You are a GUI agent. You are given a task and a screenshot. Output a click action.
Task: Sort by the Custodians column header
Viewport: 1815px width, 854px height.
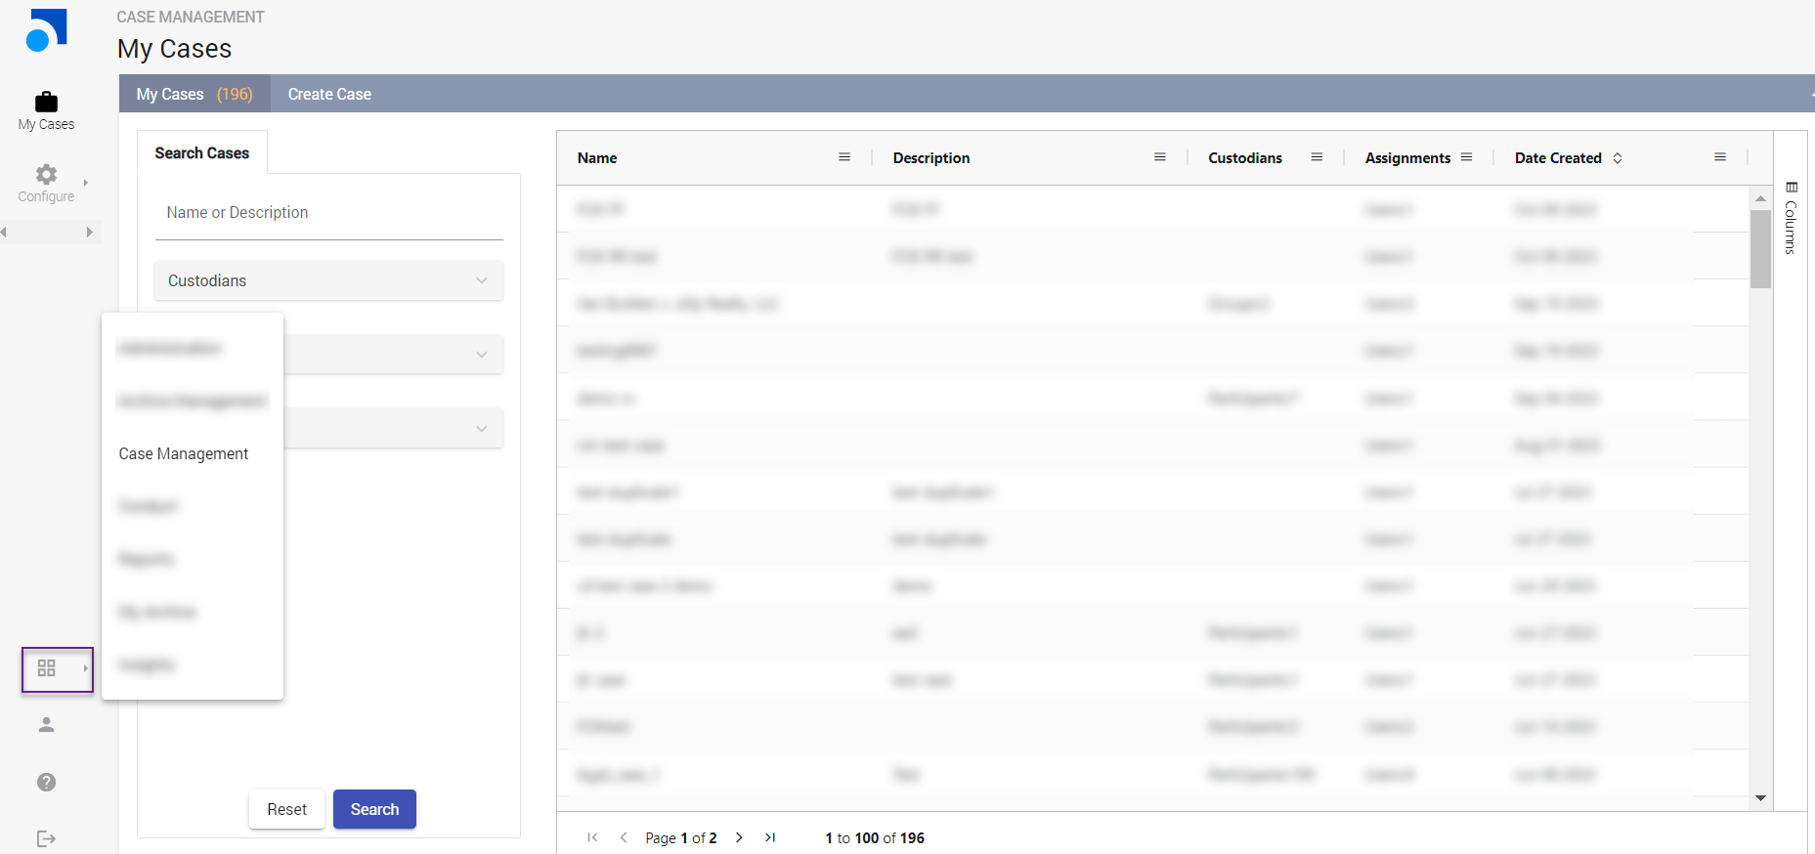(1245, 157)
